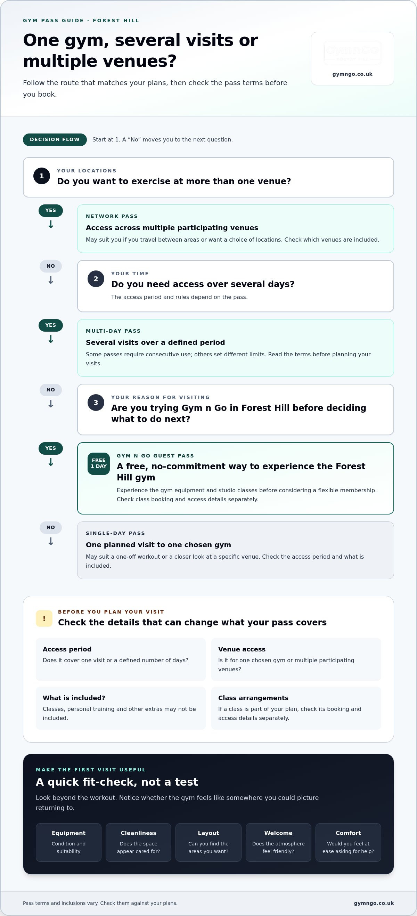The height and width of the screenshot is (916, 417).
Task: Click the down arrow under question 3 NO
Action: pyautogui.click(x=50, y=404)
